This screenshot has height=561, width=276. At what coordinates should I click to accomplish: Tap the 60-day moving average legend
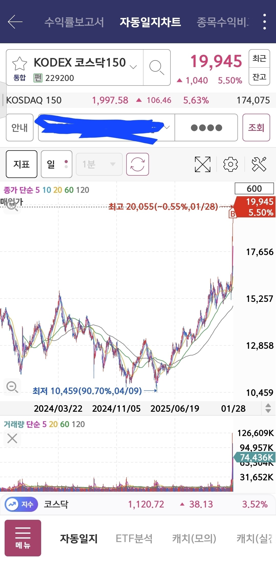click(x=69, y=190)
